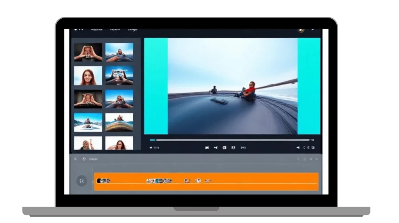Click the square stop button under the preview
This screenshot has width=399, height=223.
pyautogui.click(x=224, y=148)
